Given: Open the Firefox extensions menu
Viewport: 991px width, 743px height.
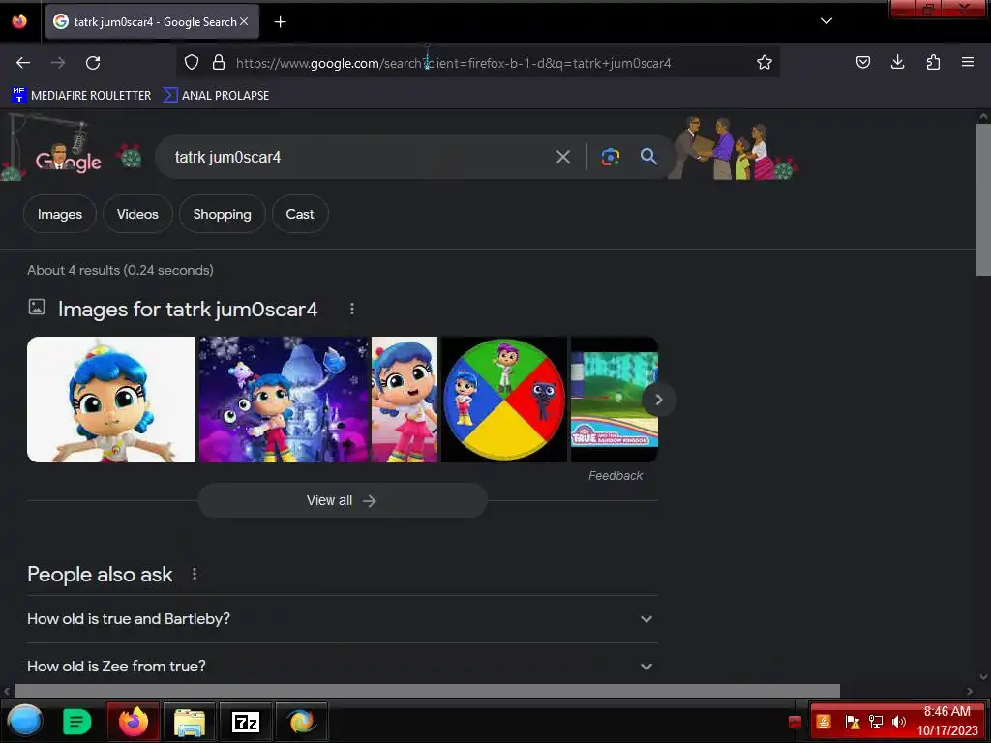Looking at the screenshot, I should [933, 62].
